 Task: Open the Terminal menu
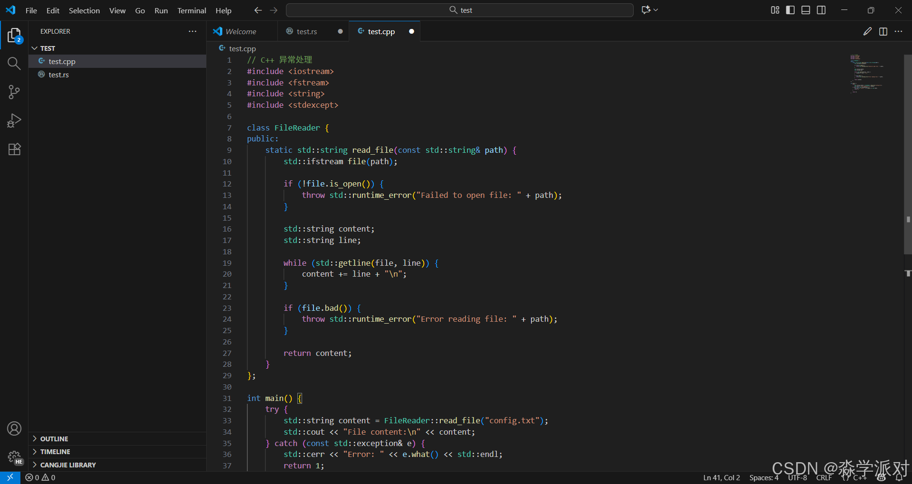(x=191, y=10)
